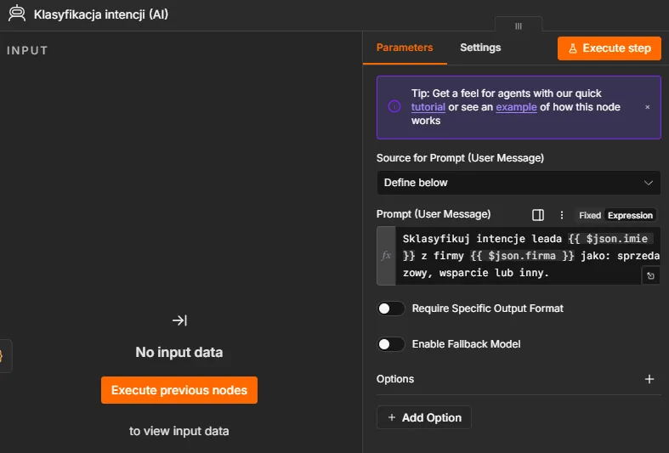Toggle Enable Fallback Model switch
The height and width of the screenshot is (453, 669).
click(x=391, y=344)
